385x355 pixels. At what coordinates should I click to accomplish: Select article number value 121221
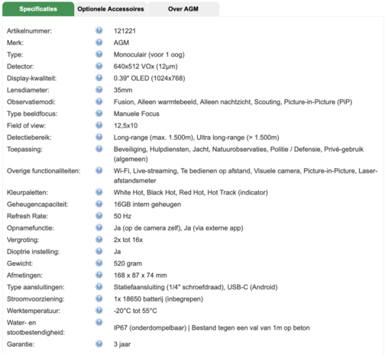[x=125, y=31]
